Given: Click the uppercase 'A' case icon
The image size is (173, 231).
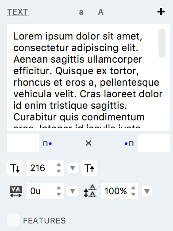Looking at the screenshot, I should [x=101, y=12].
